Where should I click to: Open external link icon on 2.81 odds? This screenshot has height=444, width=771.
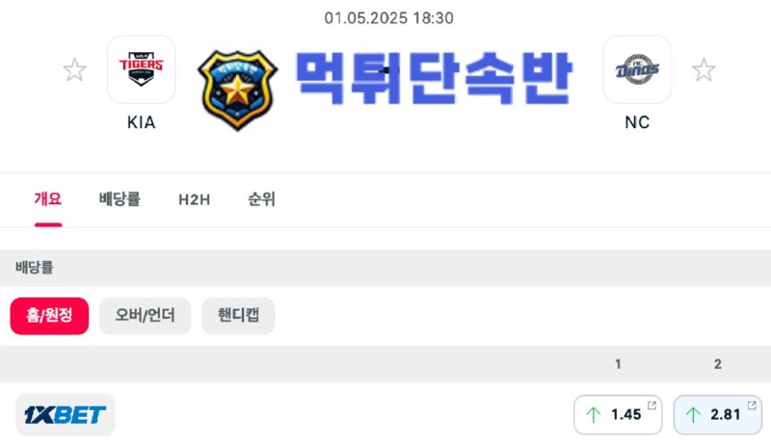(752, 405)
